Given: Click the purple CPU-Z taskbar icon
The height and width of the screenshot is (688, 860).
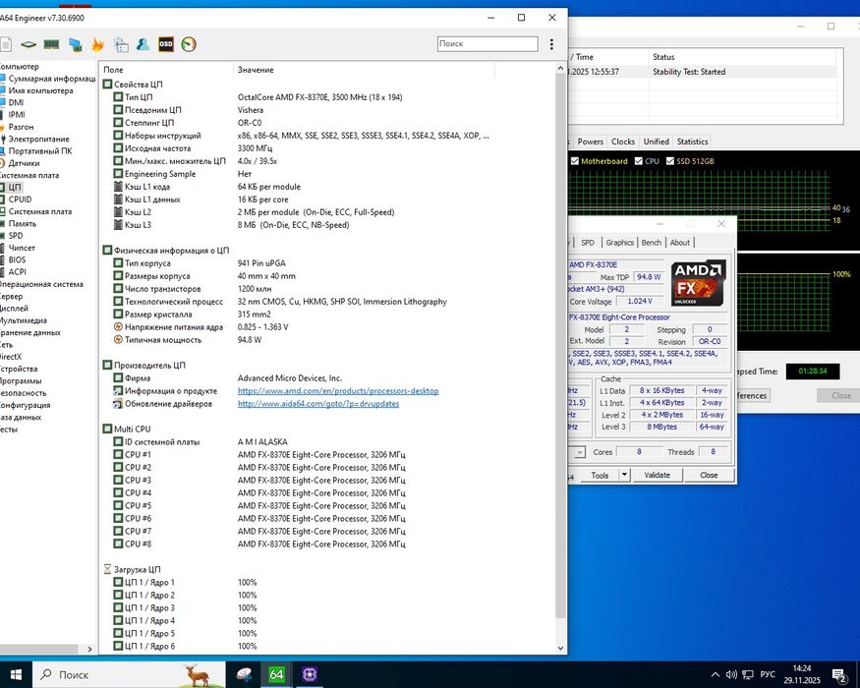Looking at the screenshot, I should coord(310,674).
